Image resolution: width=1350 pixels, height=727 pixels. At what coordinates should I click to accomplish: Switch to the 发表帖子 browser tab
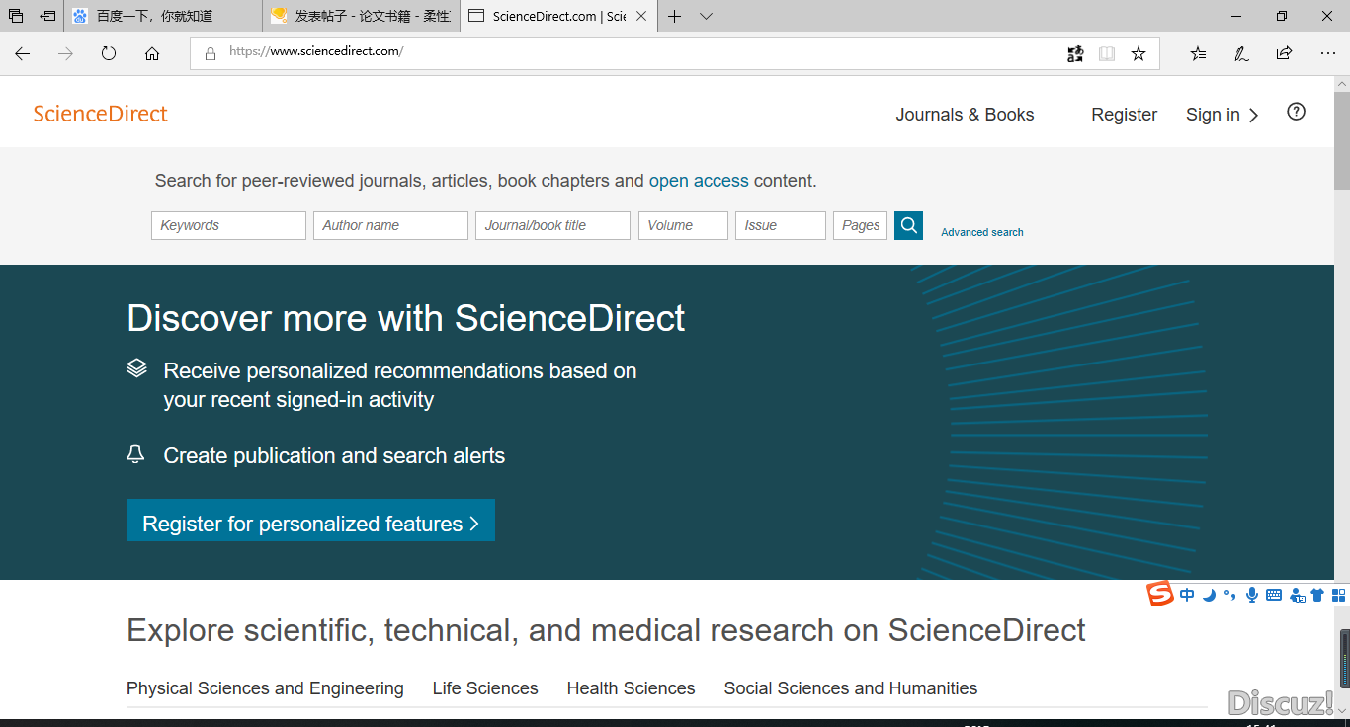[362, 16]
